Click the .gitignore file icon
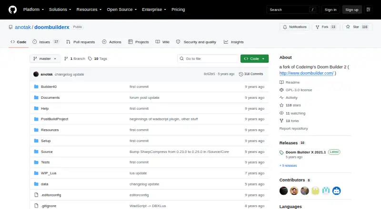381x209 pixels. click(36, 206)
